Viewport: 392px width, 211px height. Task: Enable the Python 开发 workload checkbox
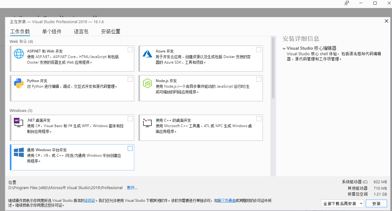click(130, 79)
